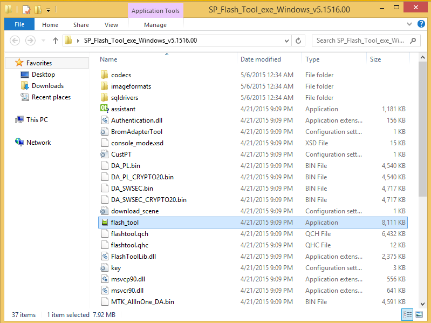Switch to Details view layout icon
The image size is (431, 323).
click(407, 315)
